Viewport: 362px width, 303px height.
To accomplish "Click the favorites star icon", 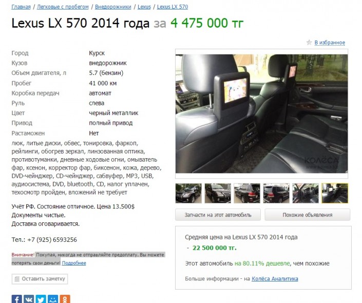I will (309, 43).
